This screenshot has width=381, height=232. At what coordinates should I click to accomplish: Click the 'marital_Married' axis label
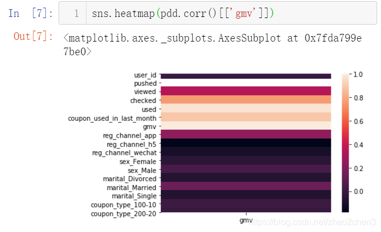[131, 188]
